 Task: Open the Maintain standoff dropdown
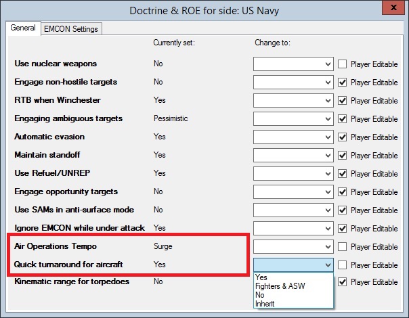pyautogui.click(x=293, y=156)
